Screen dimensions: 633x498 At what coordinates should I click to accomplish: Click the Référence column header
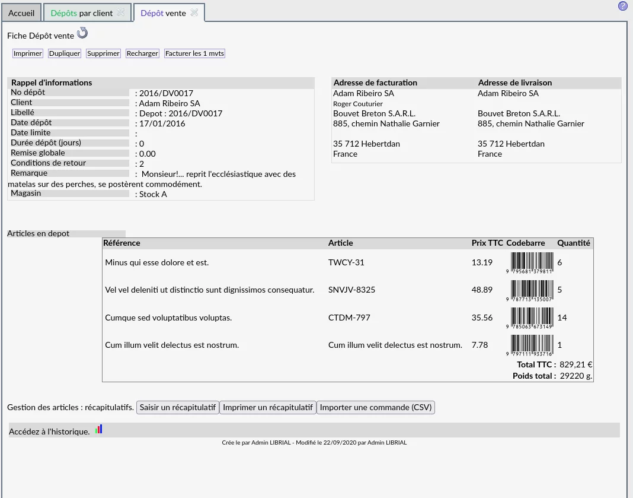[x=122, y=243]
